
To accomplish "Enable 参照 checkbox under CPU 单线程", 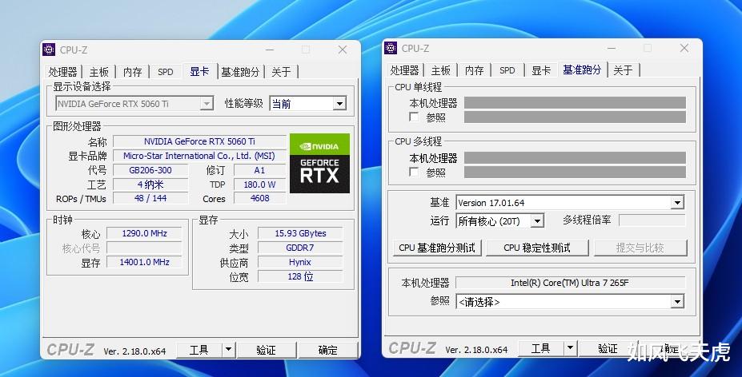I will click(414, 117).
